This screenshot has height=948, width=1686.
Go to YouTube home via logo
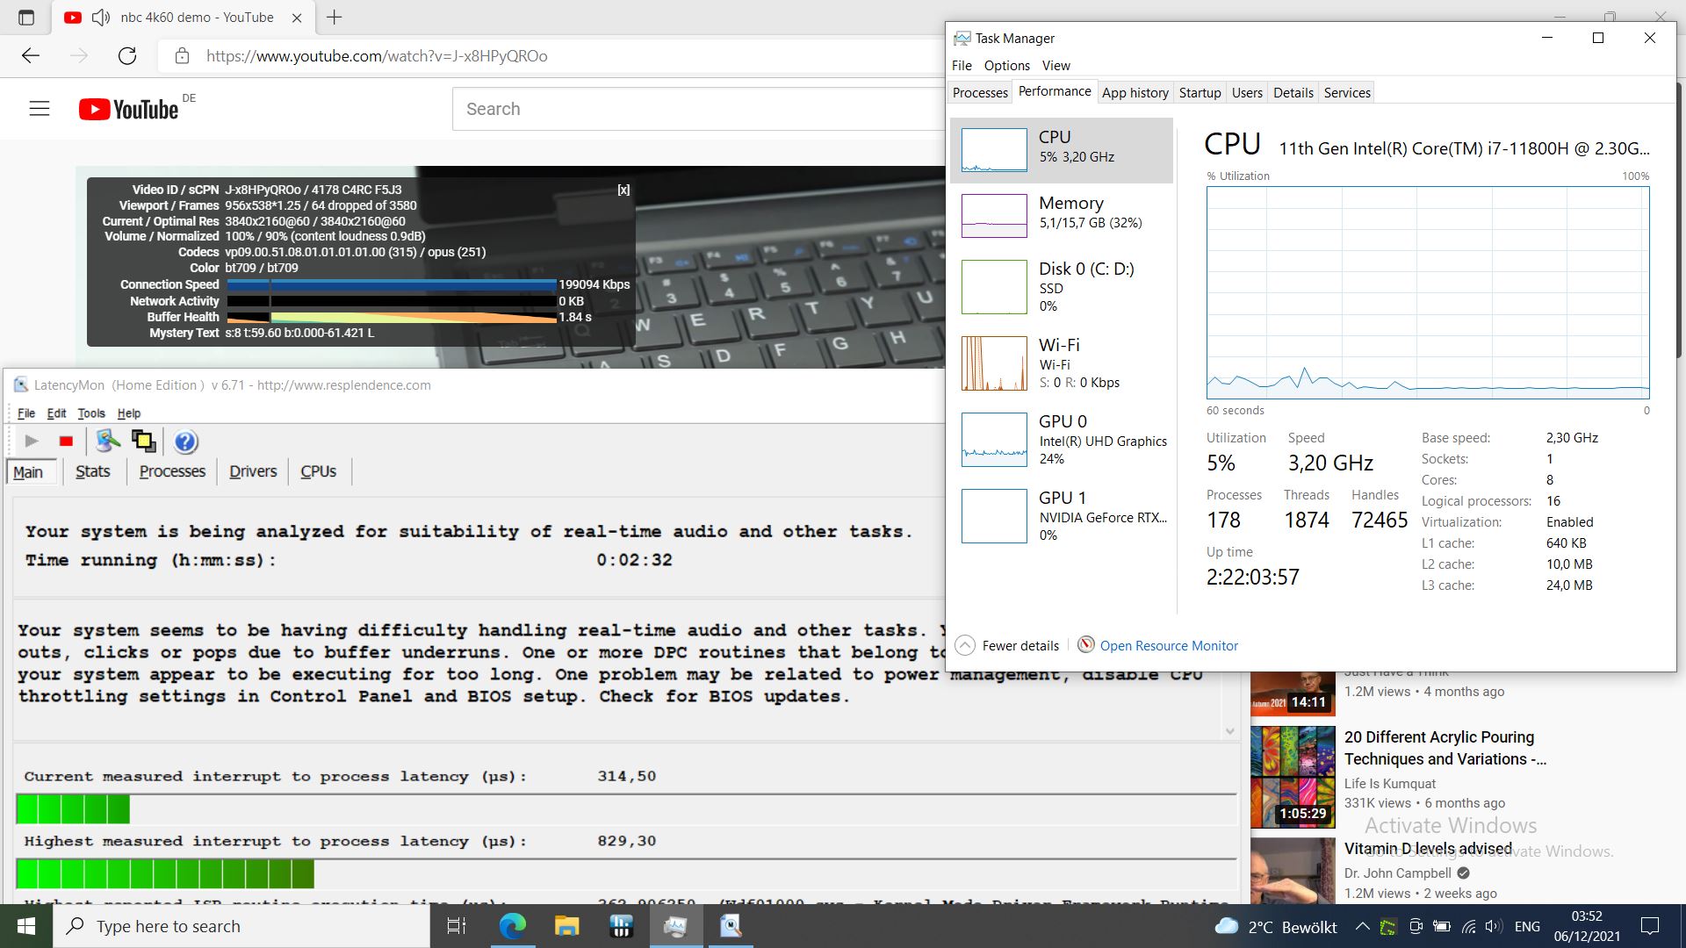pos(128,109)
